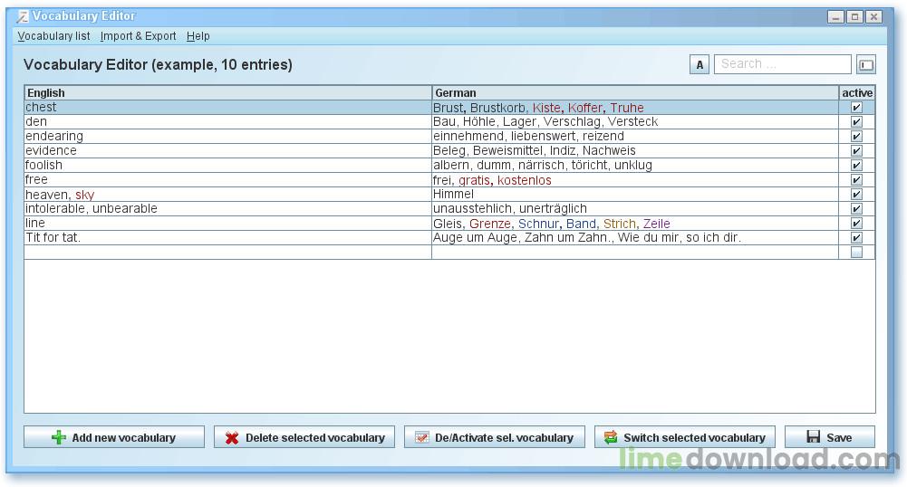
Task: Click into the Search field
Action: click(783, 64)
